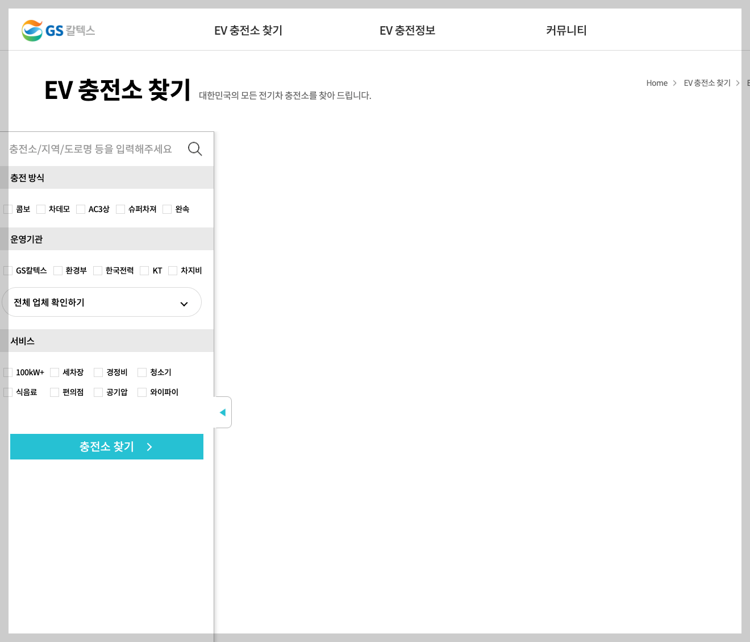The height and width of the screenshot is (642, 750).
Task: Check the 100kW+ service option
Action: click(x=8, y=372)
